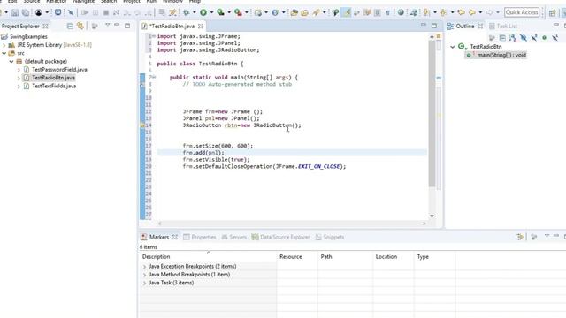Click the Open Type icon
The height and width of the screenshot is (318, 566).
294,12
